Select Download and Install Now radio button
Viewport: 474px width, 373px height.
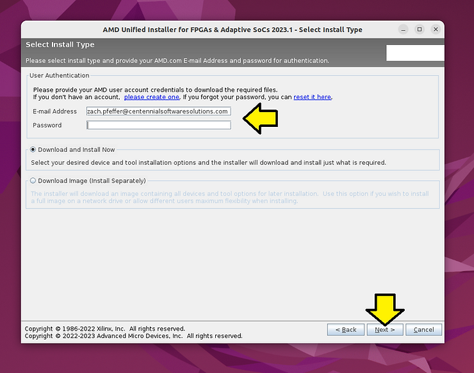point(33,149)
